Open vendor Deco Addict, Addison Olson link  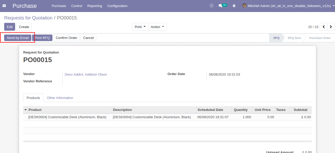tap(86, 75)
